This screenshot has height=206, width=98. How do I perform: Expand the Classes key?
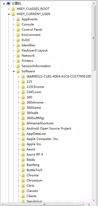click(19, 191)
